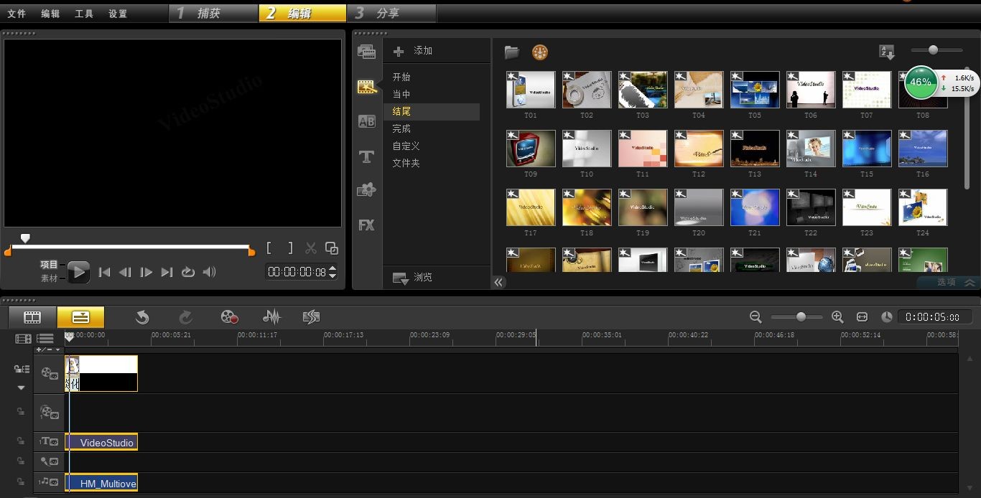Image resolution: width=981 pixels, height=498 pixels.
Task: Collapse library navigation with double-arrow button
Action: coord(498,282)
